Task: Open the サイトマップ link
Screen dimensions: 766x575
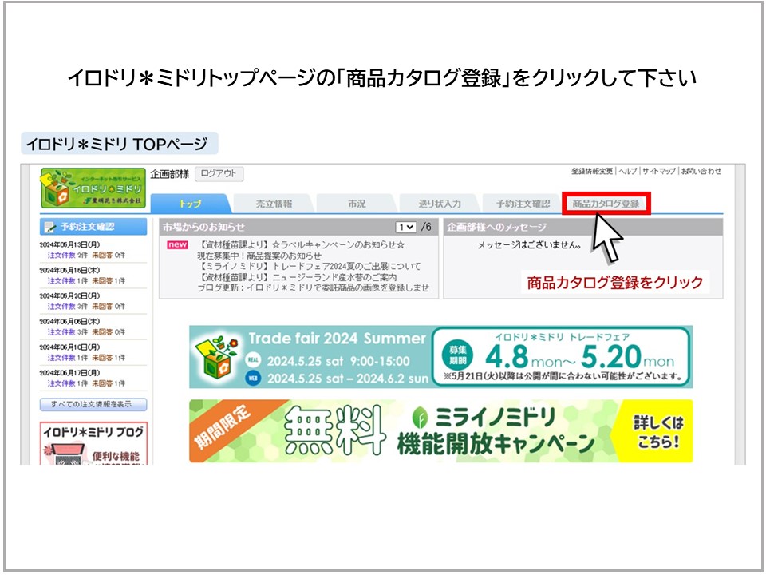Action: point(659,171)
